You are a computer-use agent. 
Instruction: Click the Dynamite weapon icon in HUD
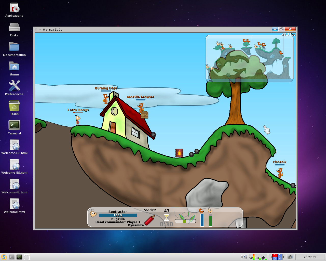[x=150, y=220]
